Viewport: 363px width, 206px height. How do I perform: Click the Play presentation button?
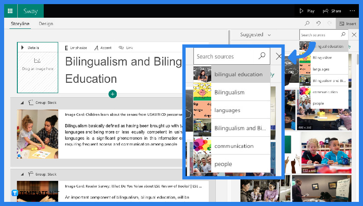coord(307,11)
